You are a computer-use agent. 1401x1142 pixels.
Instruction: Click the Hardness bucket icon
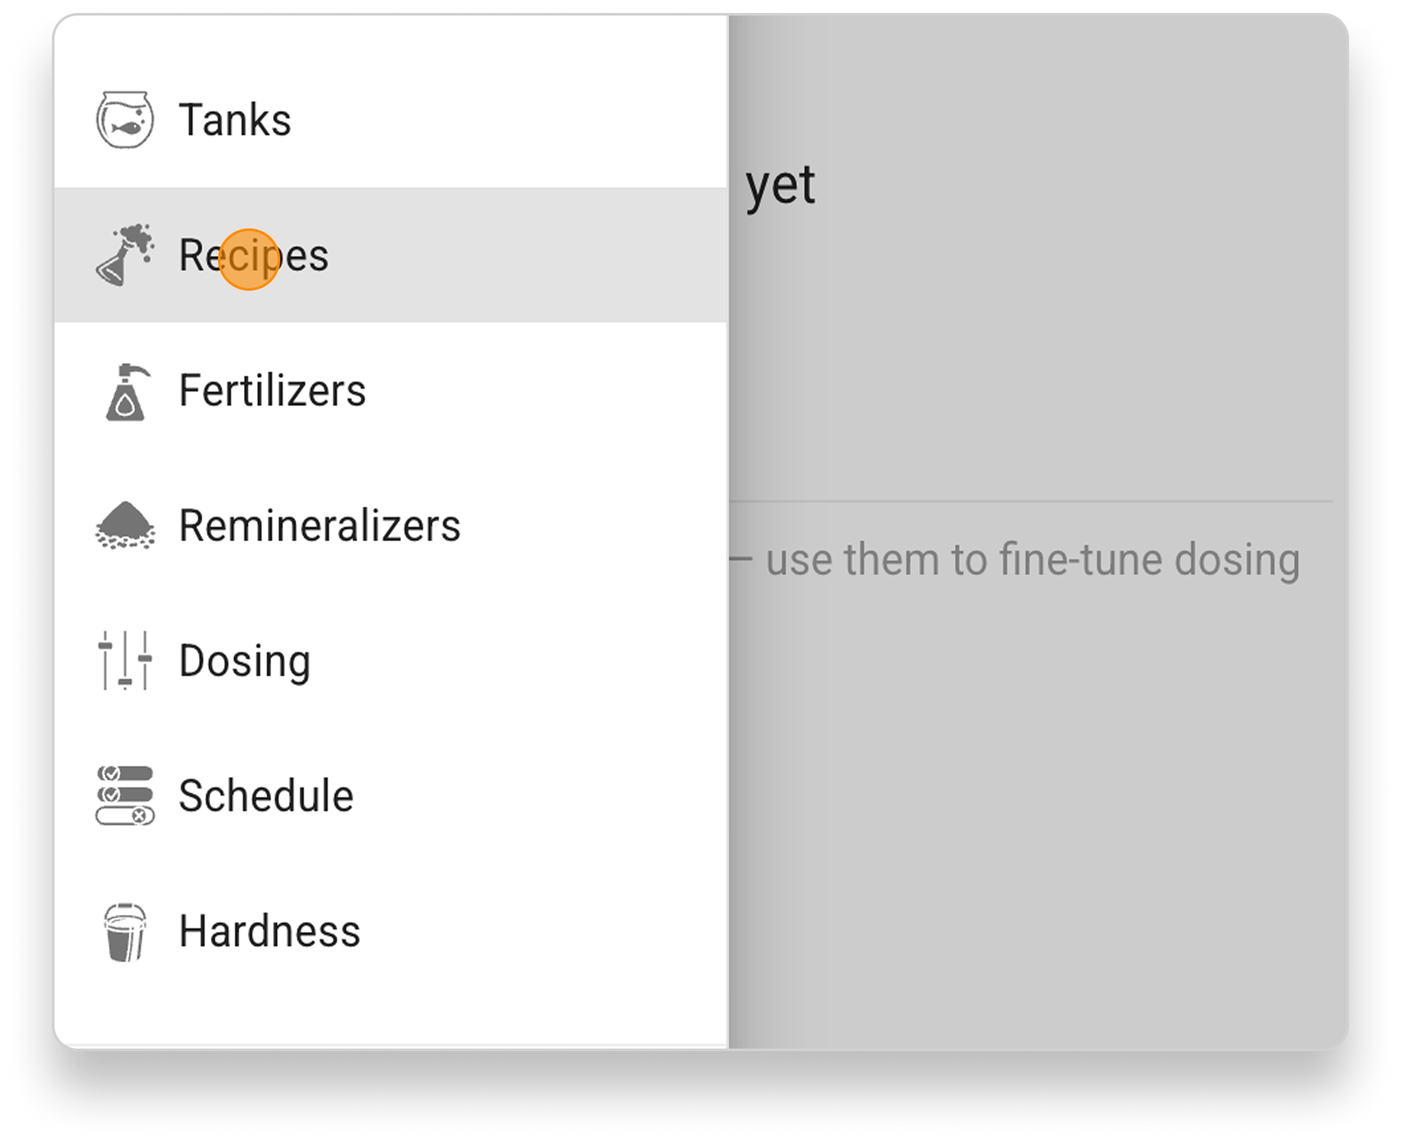point(125,932)
